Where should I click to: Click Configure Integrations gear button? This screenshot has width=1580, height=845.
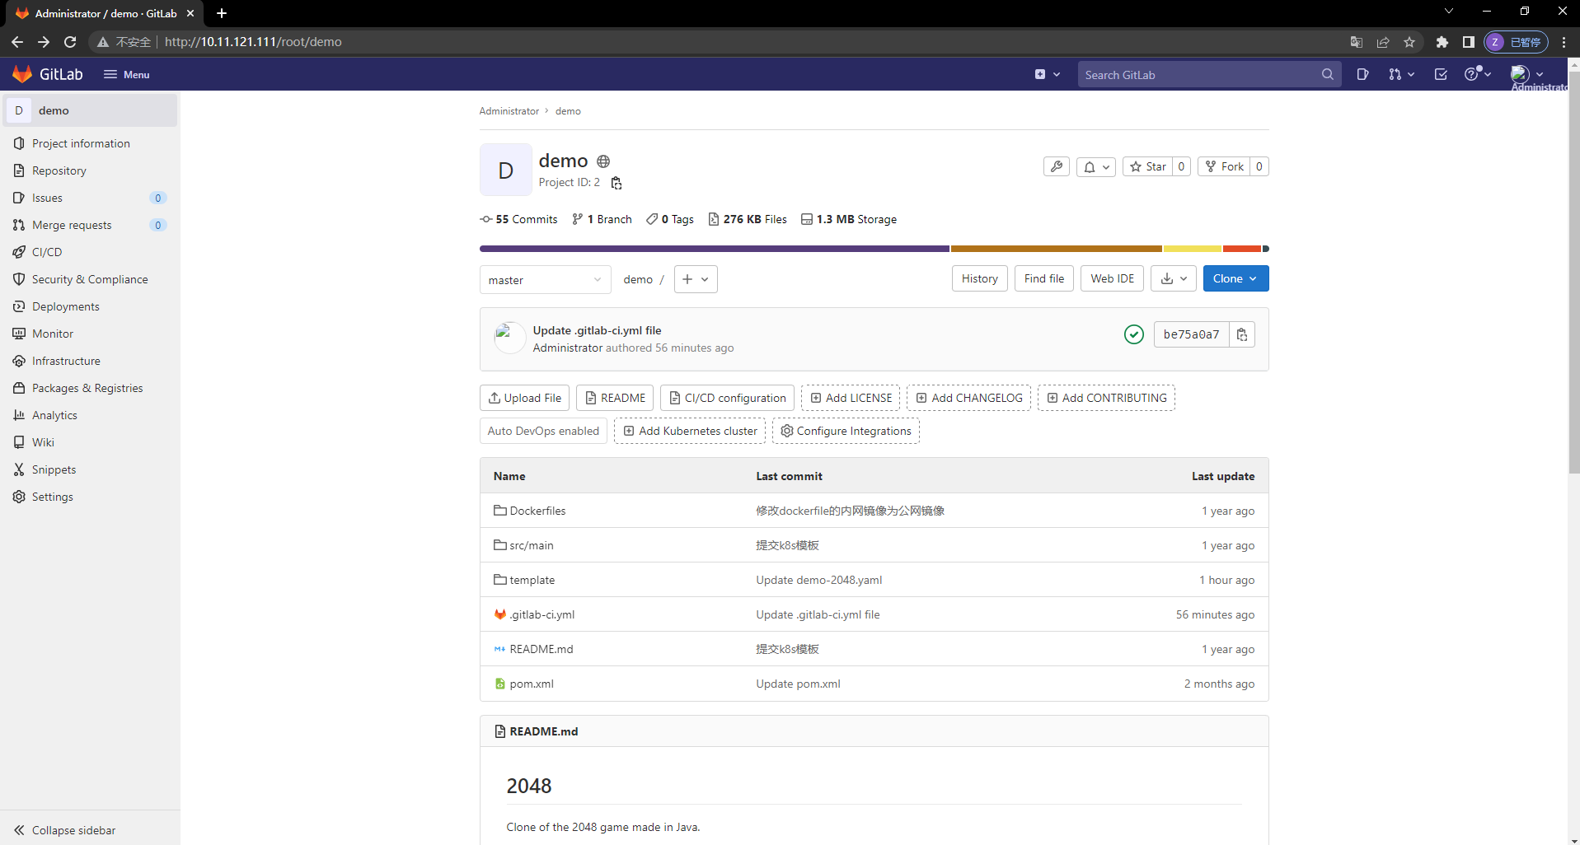(x=846, y=431)
